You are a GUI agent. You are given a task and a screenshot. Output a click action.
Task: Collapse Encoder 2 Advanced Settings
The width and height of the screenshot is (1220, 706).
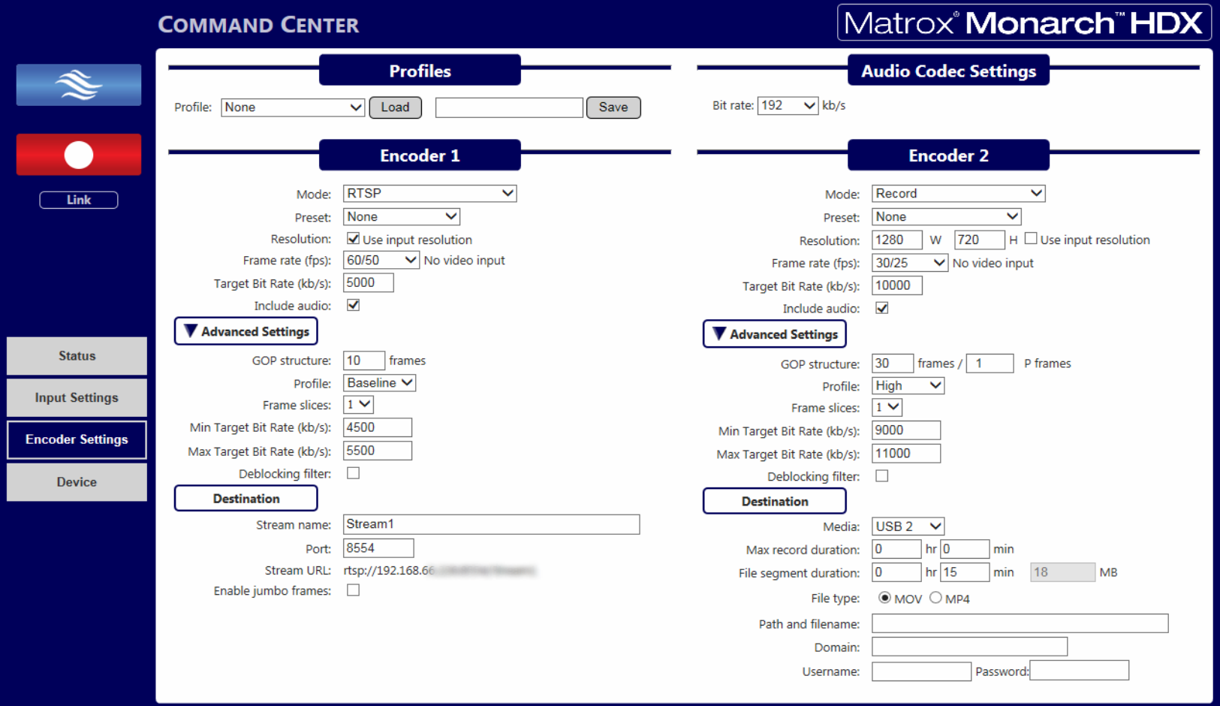(x=775, y=334)
